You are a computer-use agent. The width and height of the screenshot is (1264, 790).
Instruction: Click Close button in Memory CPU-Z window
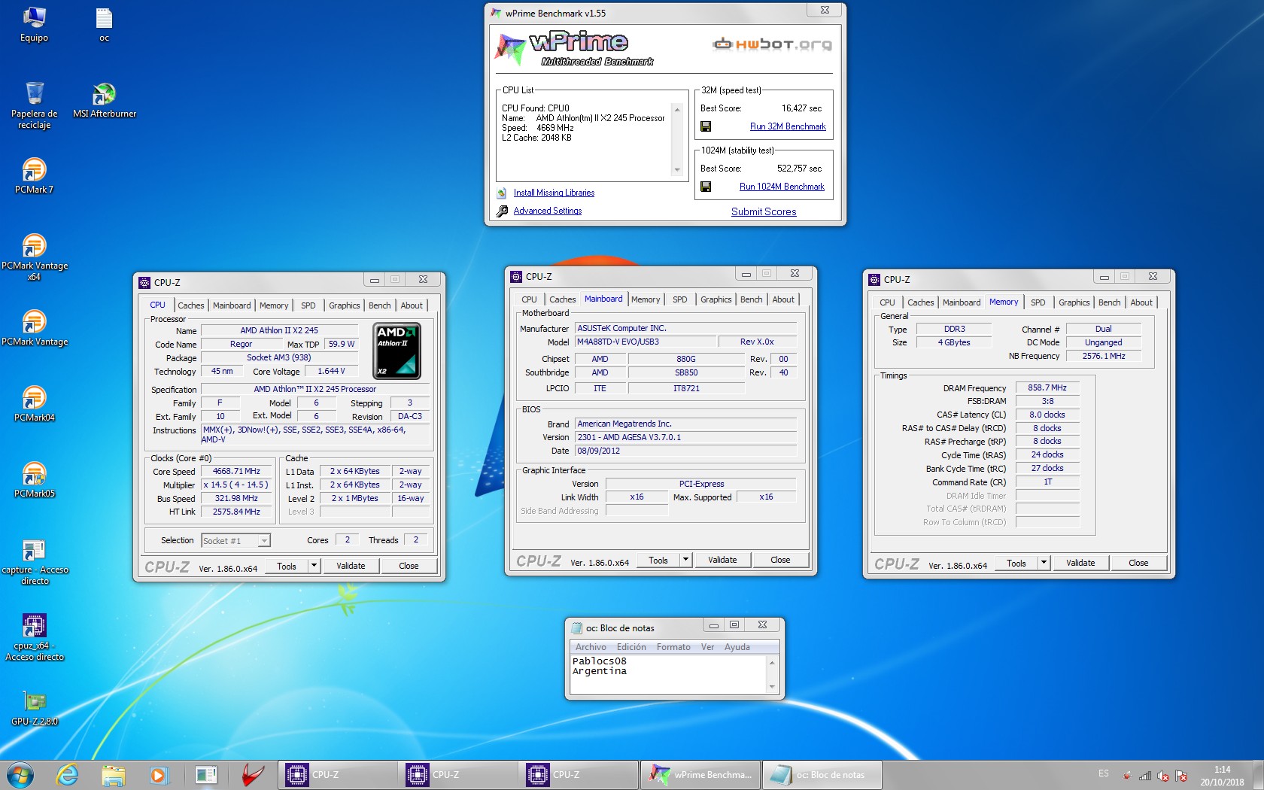click(1138, 563)
